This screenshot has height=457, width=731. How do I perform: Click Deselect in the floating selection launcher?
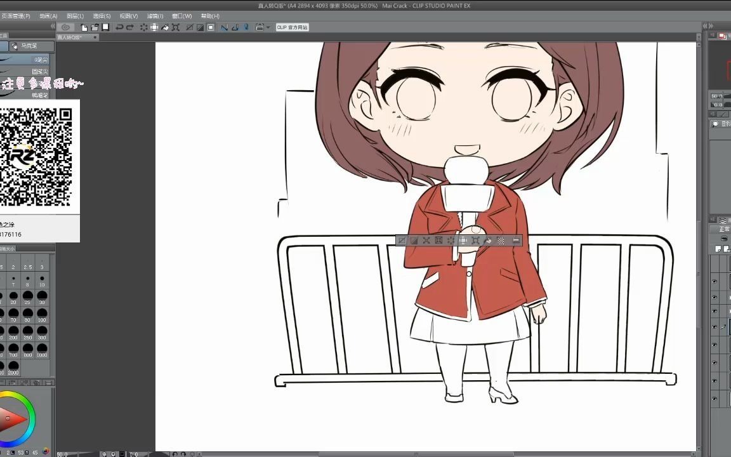[x=402, y=241]
